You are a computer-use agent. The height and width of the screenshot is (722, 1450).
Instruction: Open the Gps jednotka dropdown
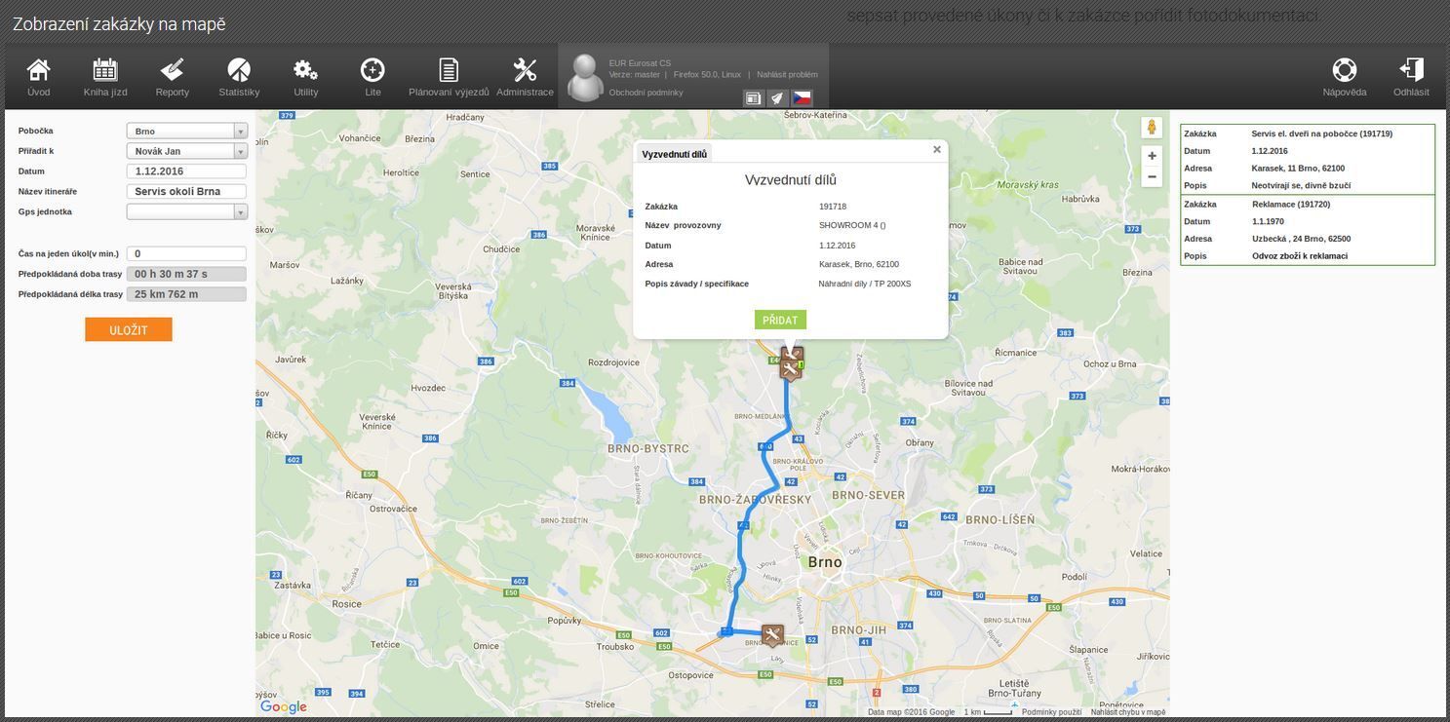pyautogui.click(x=185, y=209)
